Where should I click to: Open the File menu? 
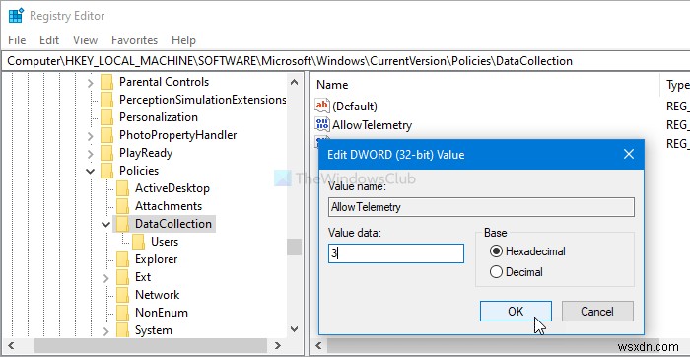click(x=17, y=40)
